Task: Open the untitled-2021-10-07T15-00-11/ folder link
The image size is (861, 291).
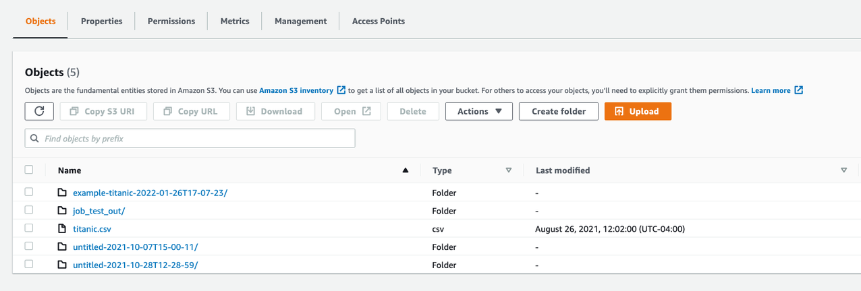Action: coord(135,247)
